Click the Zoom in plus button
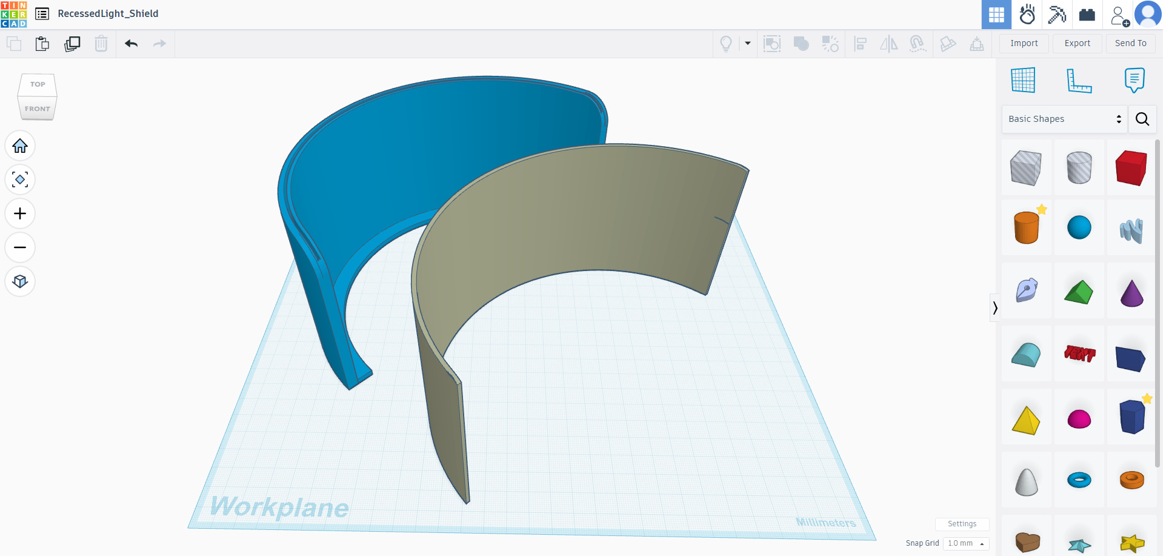Image resolution: width=1169 pixels, height=556 pixels. tap(20, 214)
